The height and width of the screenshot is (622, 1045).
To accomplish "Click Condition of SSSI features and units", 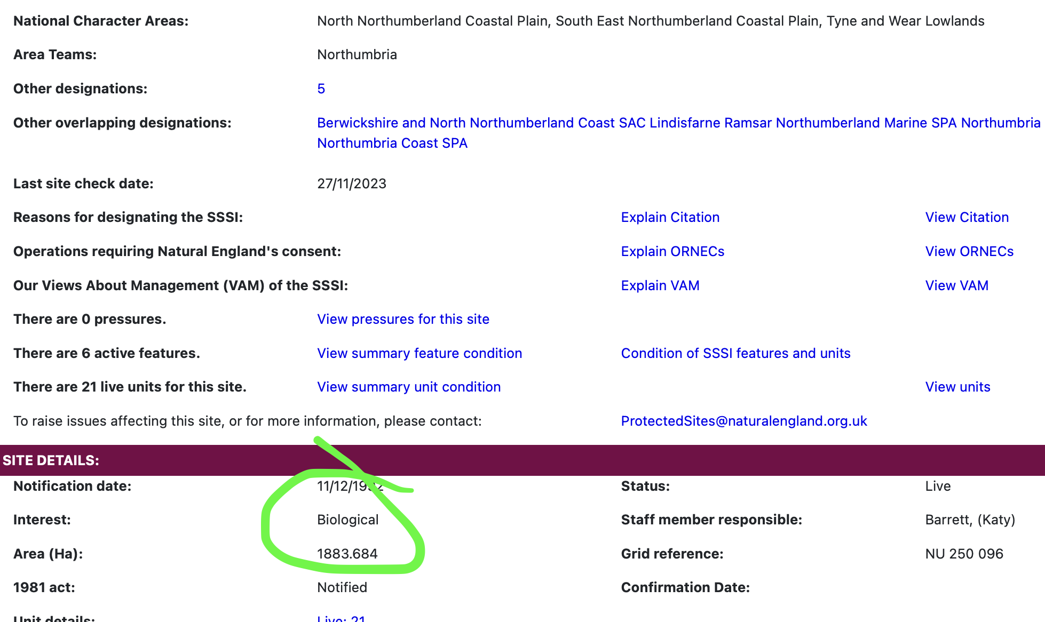I will click(x=735, y=353).
